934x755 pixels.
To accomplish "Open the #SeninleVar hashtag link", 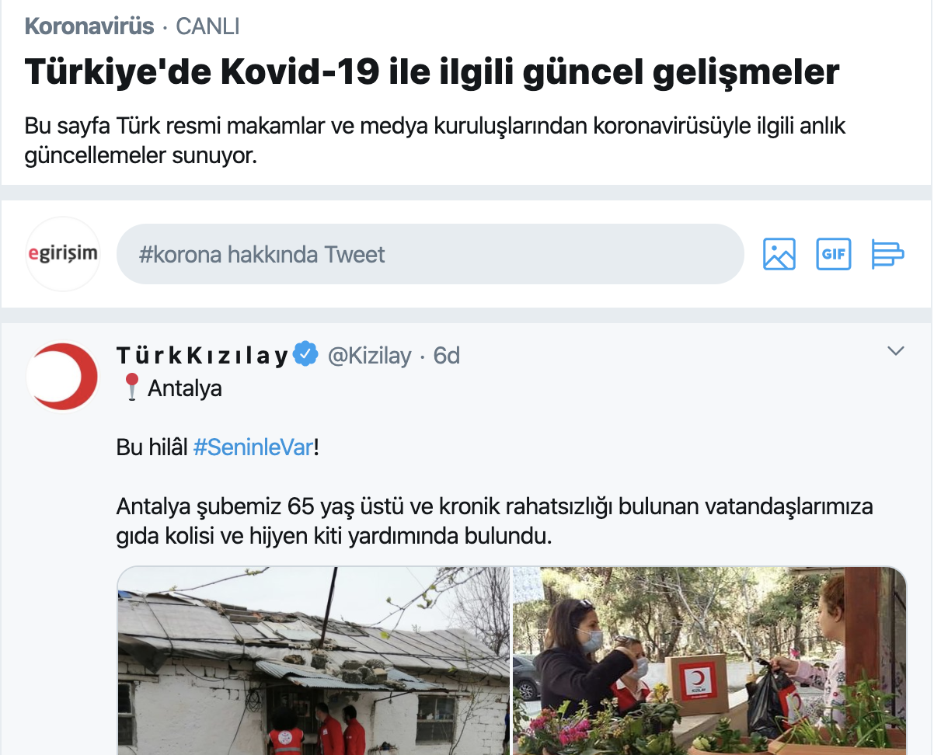I will pyautogui.click(x=253, y=448).
